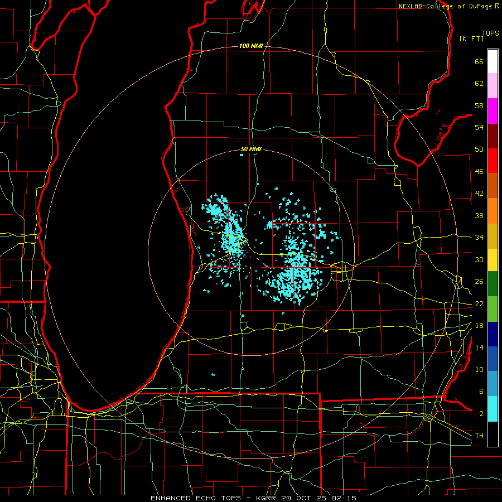Click the small cyan echo below 50 NMI label
Image resolution: width=502 pixels, height=502 pixels.
click(x=242, y=155)
